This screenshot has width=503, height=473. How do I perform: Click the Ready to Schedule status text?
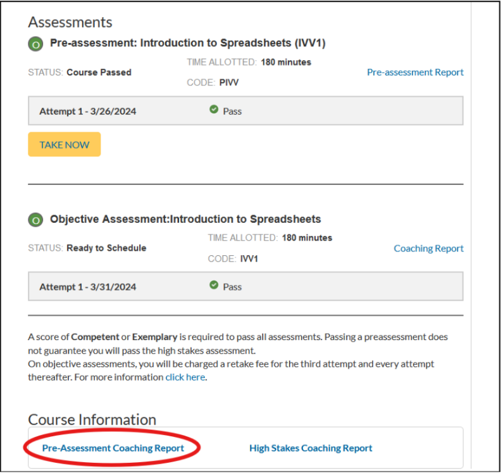106,248
